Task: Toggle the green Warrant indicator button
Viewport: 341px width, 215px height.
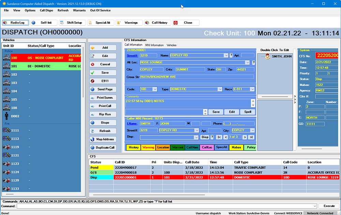Action: click(178, 147)
